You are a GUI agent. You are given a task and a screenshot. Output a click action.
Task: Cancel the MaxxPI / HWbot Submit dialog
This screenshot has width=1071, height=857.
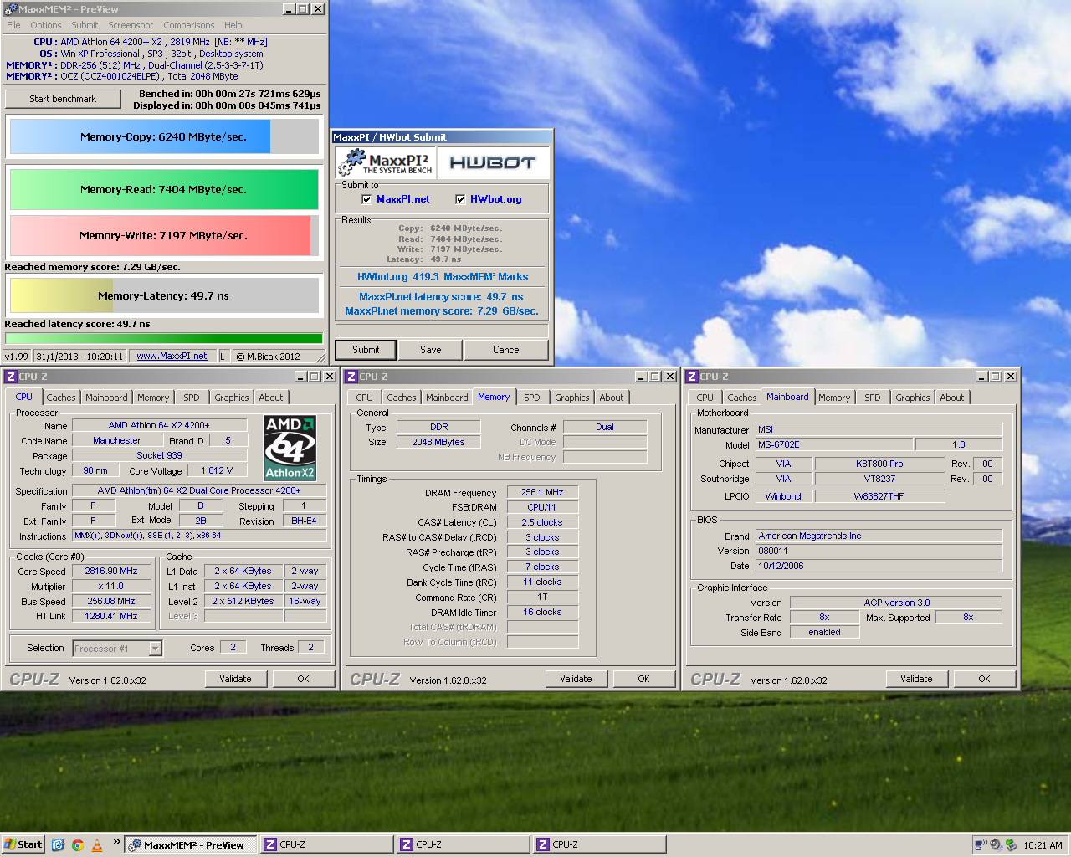pyautogui.click(x=507, y=350)
